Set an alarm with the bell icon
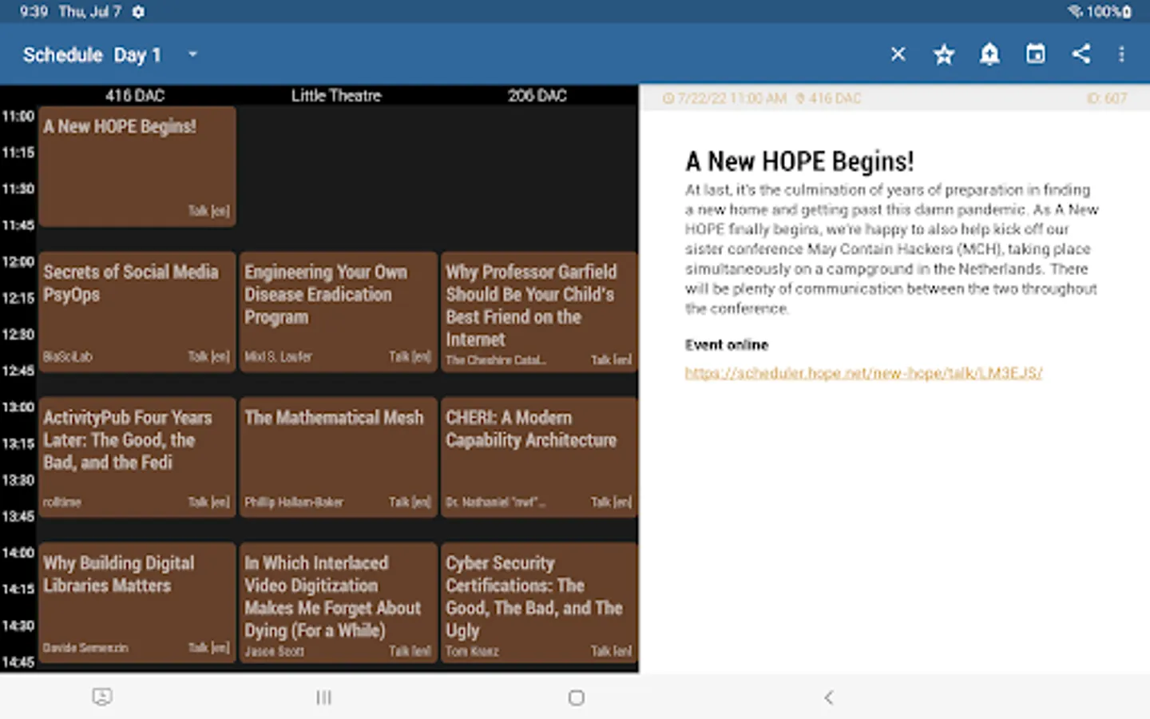The width and height of the screenshot is (1150, 719). tap(989, 54)
